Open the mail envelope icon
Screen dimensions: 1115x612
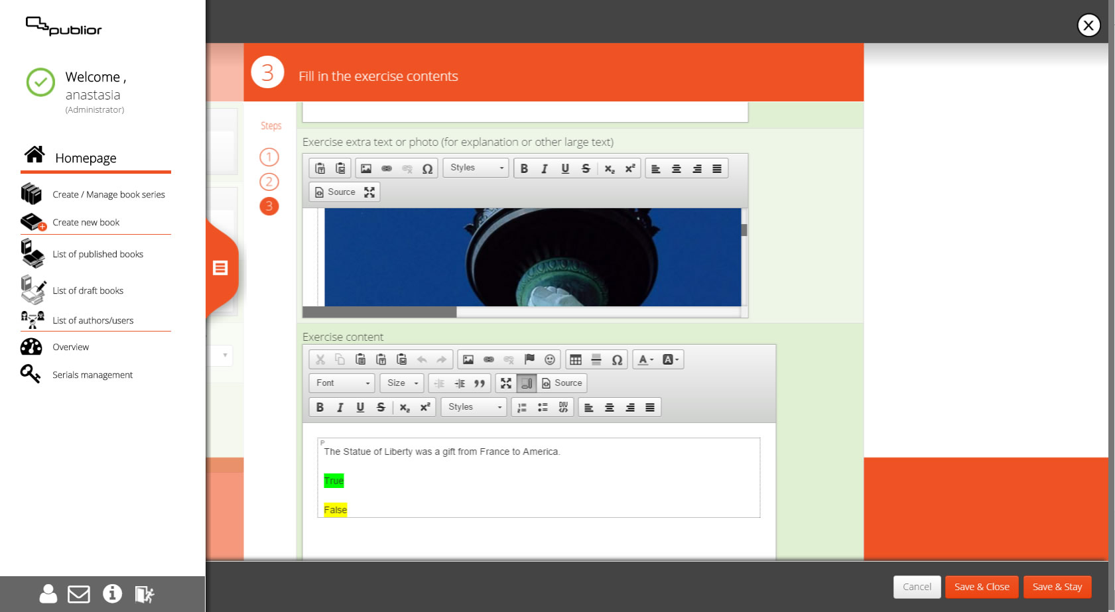click(79, 594)
